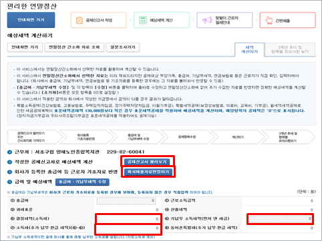This screenshot has width=322, height=241.
Task: Go to the 설문조사하기 survey button
Action: pos(123,47)
